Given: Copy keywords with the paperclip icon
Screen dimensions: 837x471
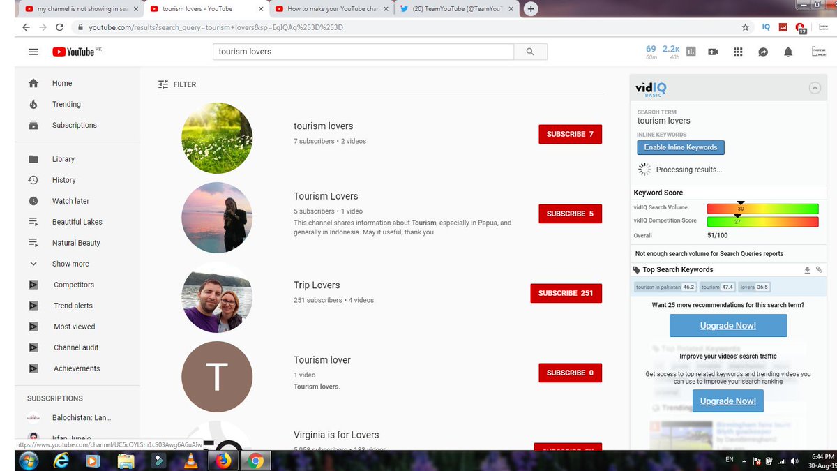Looking at the screenshot, I should tap(819, 270).
